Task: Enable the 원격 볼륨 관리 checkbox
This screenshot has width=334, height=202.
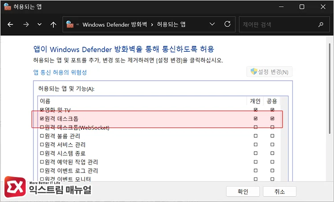Action: (42, 136)
